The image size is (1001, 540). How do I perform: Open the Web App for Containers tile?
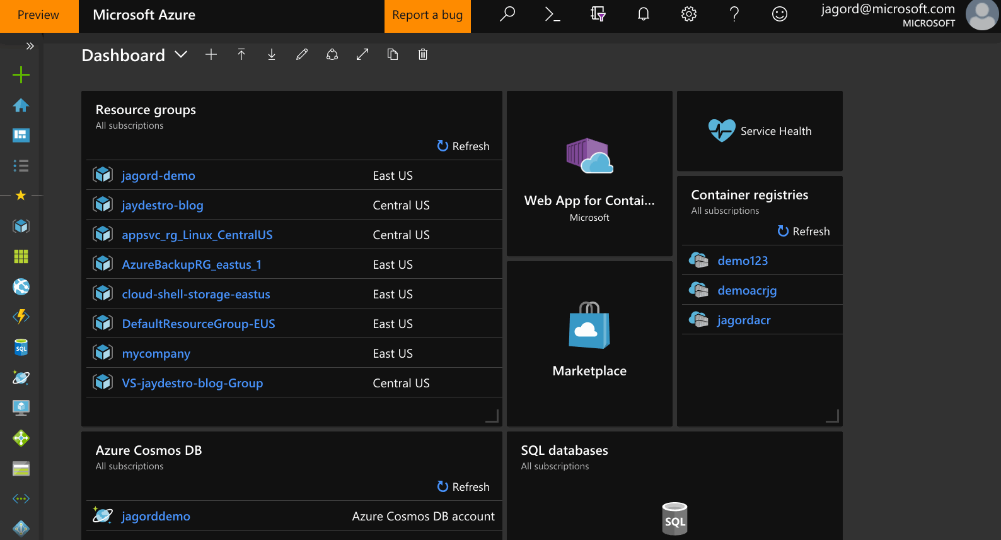(x=589, y=173)
